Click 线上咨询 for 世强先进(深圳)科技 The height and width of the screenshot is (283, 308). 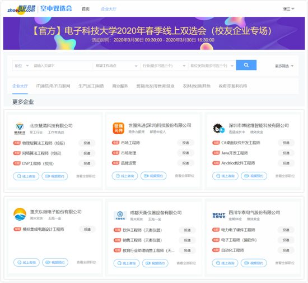125,176
